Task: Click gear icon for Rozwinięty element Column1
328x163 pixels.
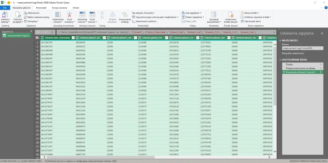Action: [x=320, y=72]
